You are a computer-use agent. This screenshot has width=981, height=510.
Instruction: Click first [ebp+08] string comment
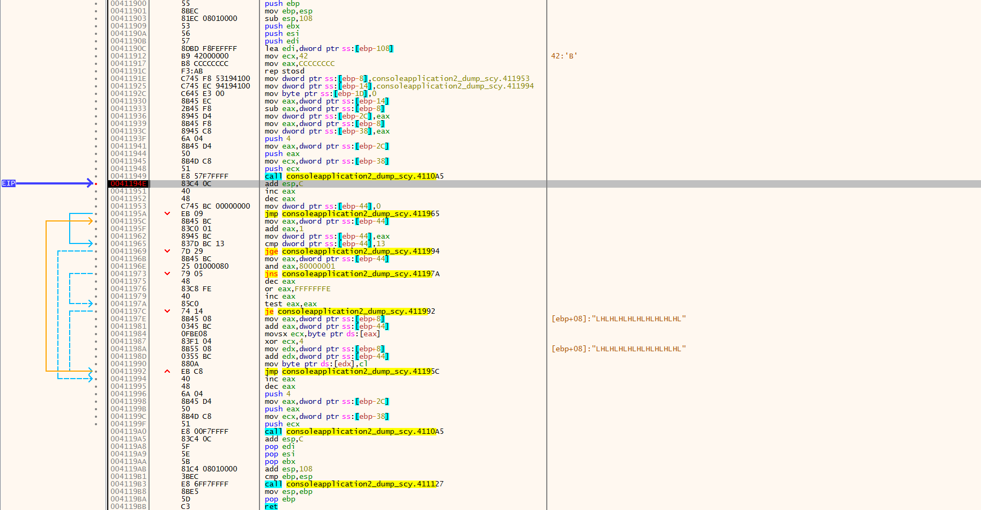[x=619, y=319]
